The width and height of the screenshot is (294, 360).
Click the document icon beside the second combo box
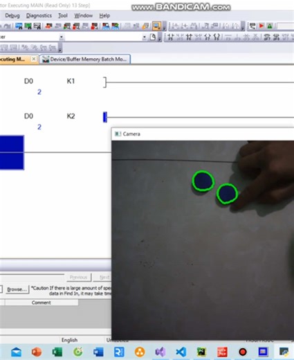(153, 37)
